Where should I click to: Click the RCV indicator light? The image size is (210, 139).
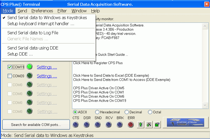click(109, 125)
